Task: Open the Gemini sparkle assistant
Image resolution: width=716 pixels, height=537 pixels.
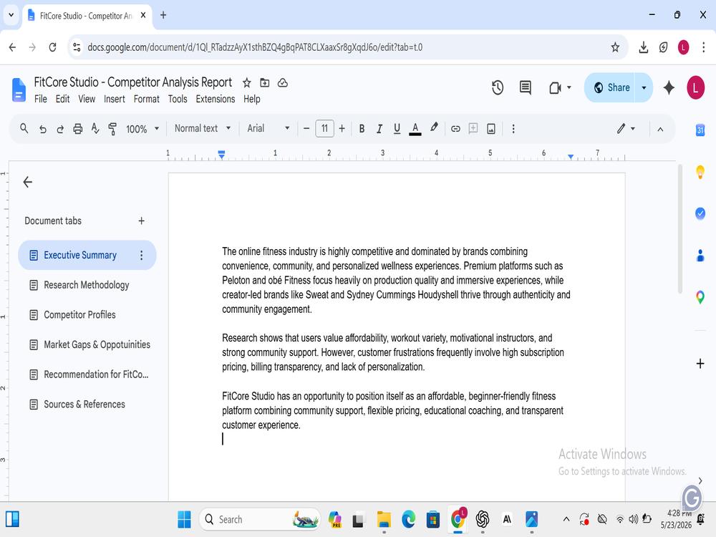Action: click(x=669, y=87)
